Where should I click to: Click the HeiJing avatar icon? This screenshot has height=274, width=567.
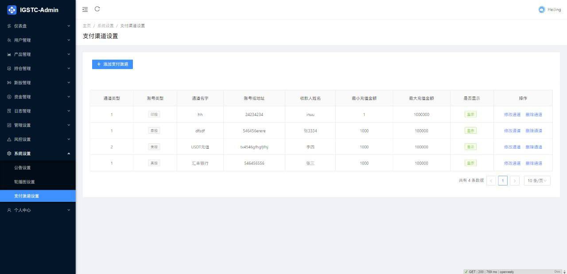(541, 9)
